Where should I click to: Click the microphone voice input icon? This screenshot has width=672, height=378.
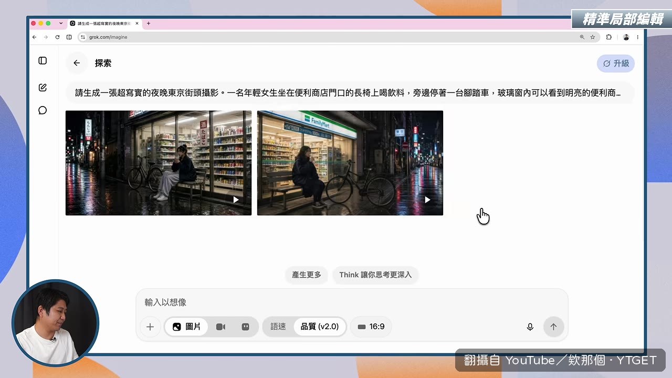pyautogui.click(x=530, y=327)
